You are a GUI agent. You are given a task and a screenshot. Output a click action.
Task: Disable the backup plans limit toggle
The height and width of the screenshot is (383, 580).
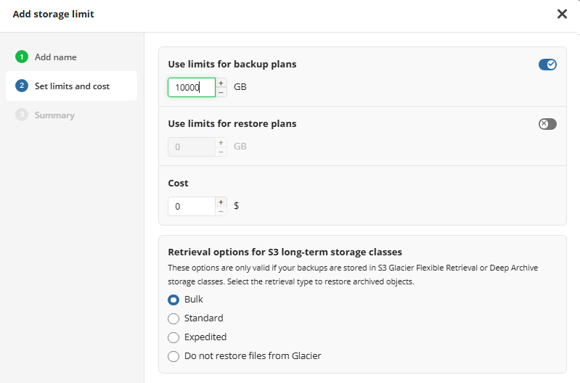coord(547,65)
